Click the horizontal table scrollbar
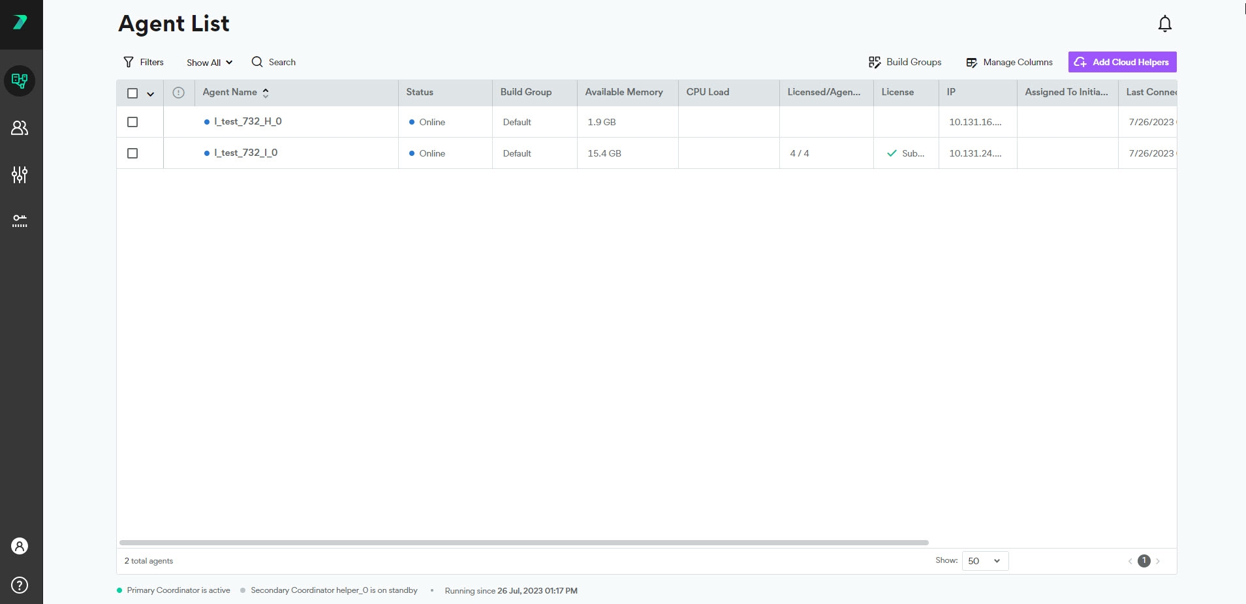Screen dimensions: 1246x604 click(x=523, y=543)
